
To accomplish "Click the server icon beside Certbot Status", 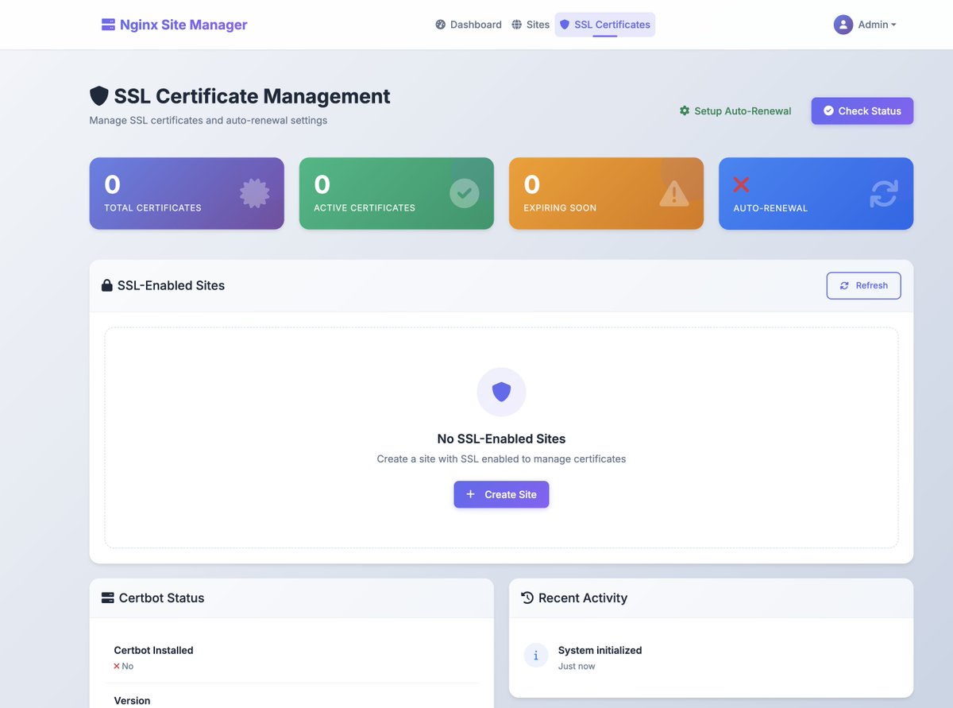I will pyautogui.click(x=108, y=598).
